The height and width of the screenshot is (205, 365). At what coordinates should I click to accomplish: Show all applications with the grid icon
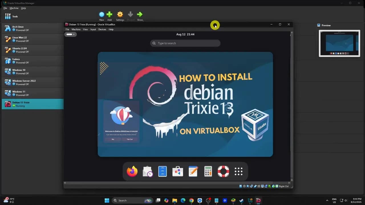[x=238, y=171]
